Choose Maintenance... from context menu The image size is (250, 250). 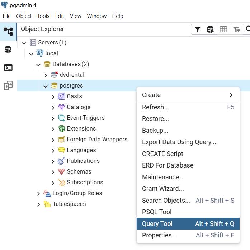188,177
